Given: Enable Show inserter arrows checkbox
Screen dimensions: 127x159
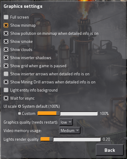Looking at the screenshot, I should point(6,74).
